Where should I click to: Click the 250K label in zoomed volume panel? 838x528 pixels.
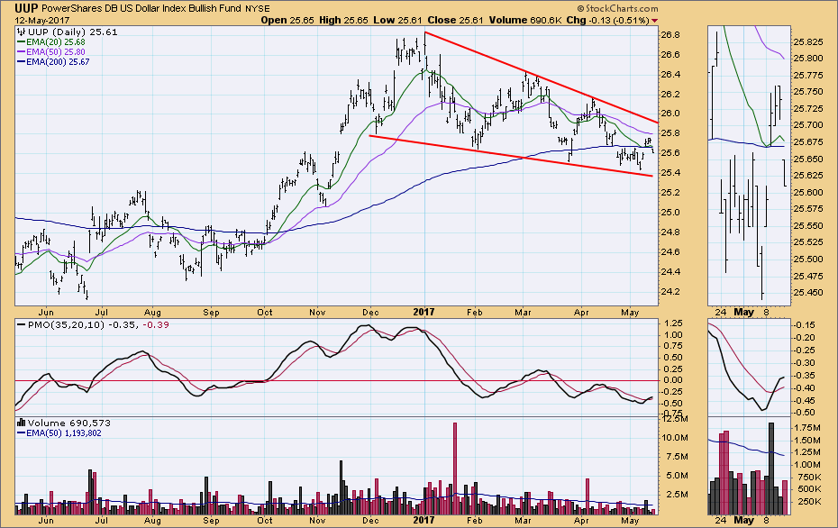(808, 501)
